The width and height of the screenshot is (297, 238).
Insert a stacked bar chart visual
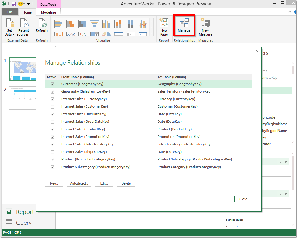click(x=70, y=24)
